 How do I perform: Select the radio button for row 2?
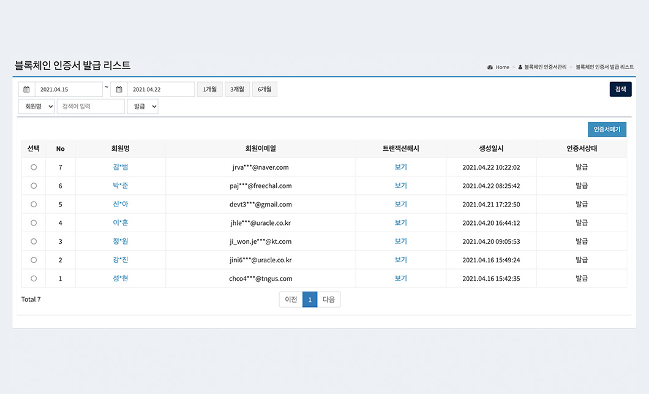[34, 260]
